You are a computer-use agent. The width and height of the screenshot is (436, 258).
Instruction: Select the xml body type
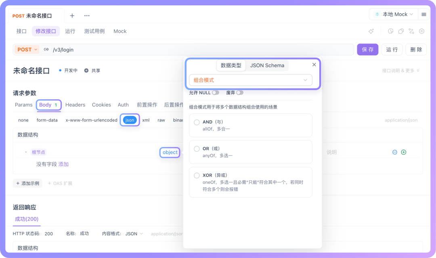tap(146, 120)
